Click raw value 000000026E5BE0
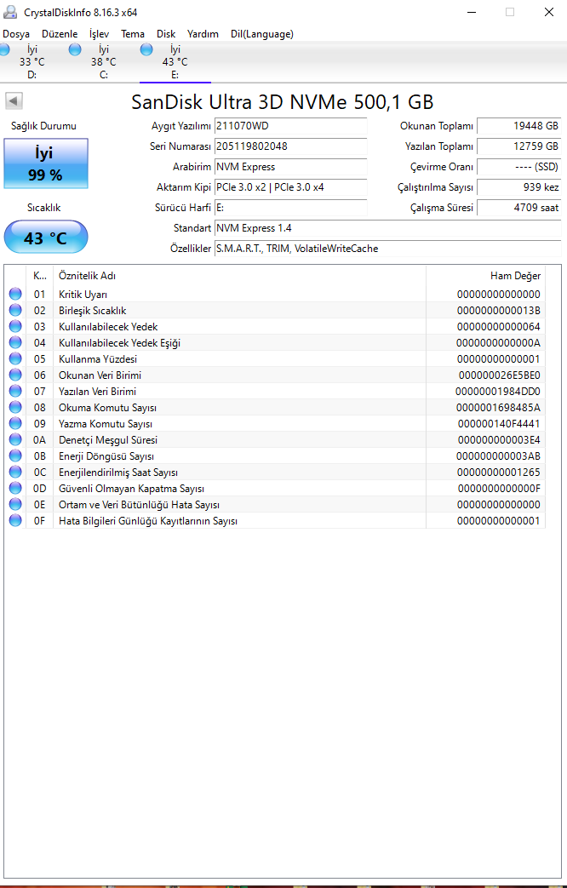 (499, 375)
